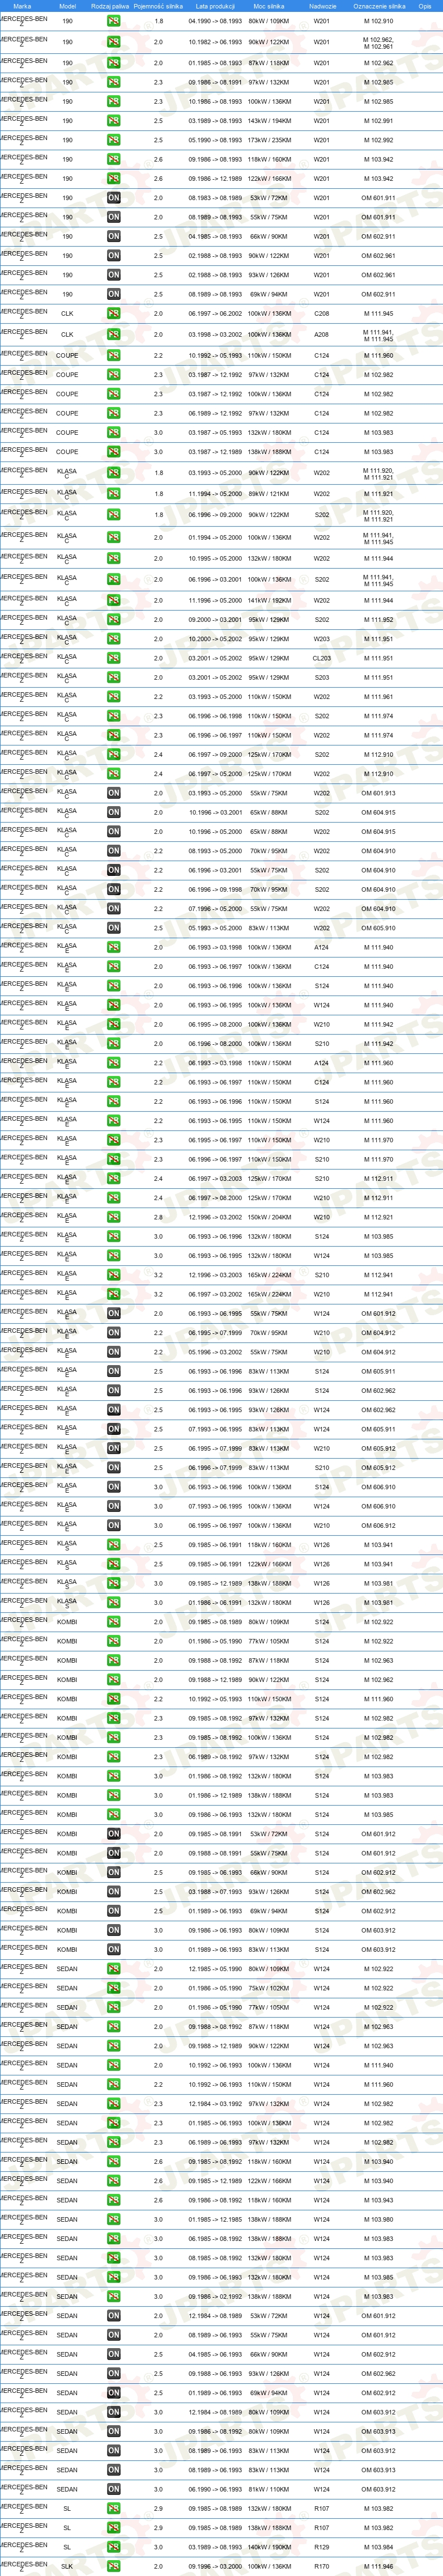Click the Lata produkcji column header
Image resolution: width=443 pixels, height=2576 pixels.
tap(215, 6)
